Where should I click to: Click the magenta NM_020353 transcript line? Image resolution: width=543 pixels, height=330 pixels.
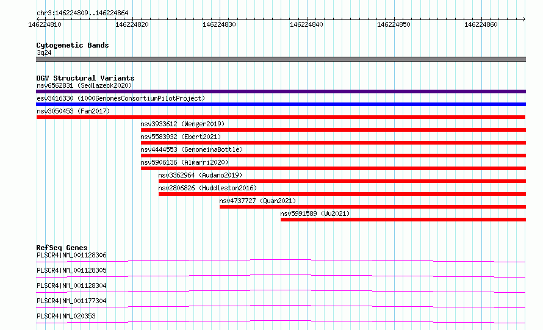pos(281,321)
